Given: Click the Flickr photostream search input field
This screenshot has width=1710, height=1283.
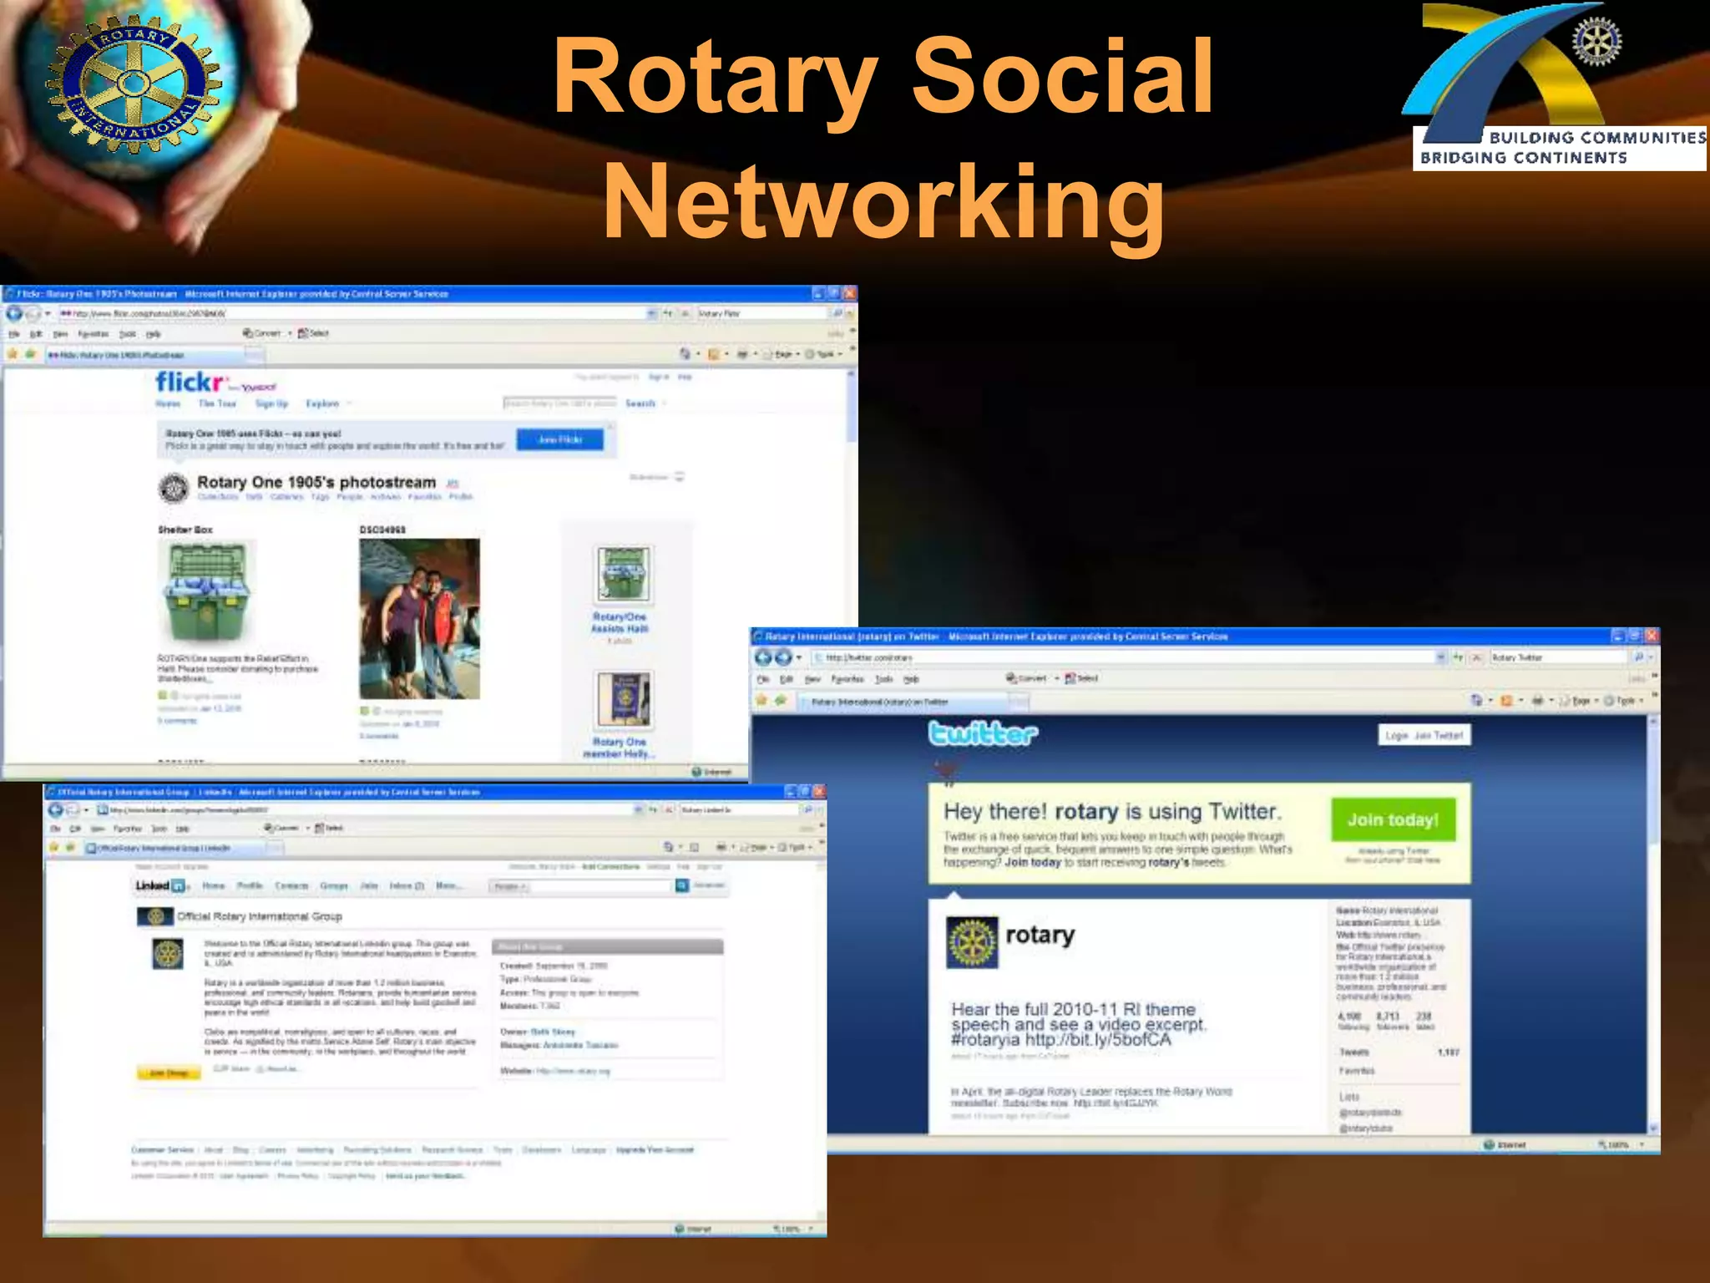Looking at the screenshot, I should click(x=559, y=403).
